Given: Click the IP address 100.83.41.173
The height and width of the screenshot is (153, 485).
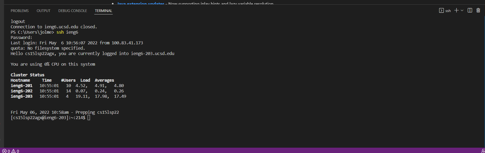Looking at the screenshot, I should tap(127, 43).
